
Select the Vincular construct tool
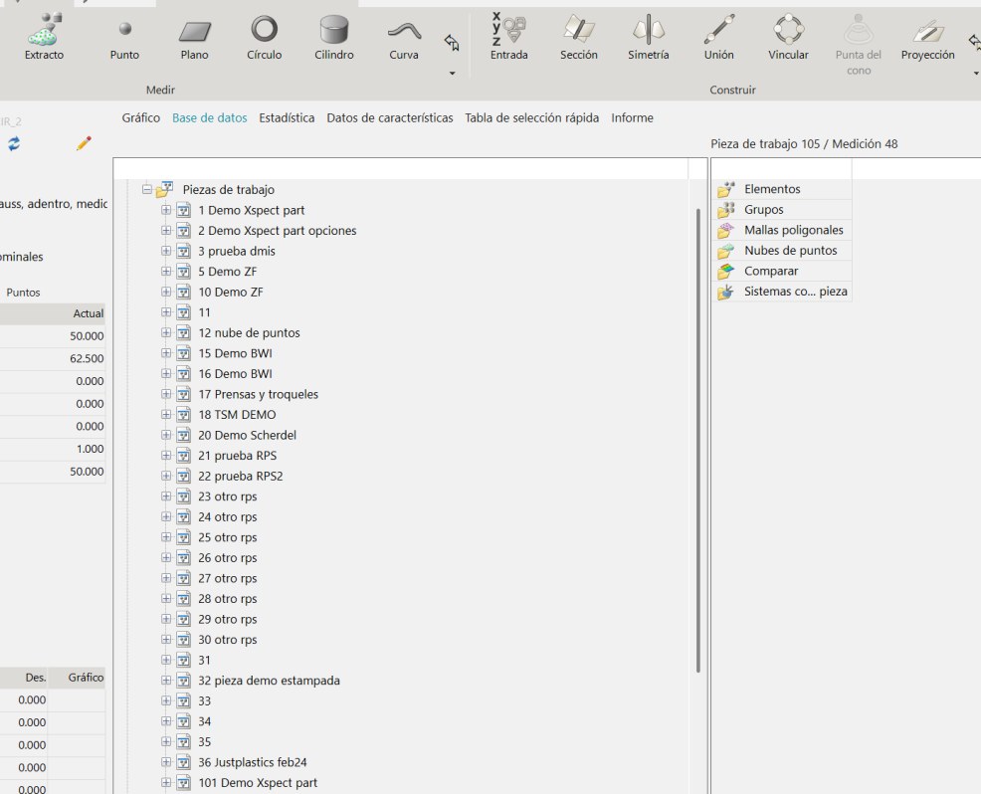788,38
